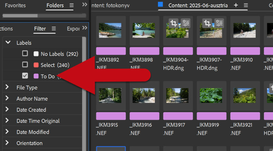Select the _IKM3916 thumbnail
This screenshot has width=273, height=151.
[x=144, y=96]
